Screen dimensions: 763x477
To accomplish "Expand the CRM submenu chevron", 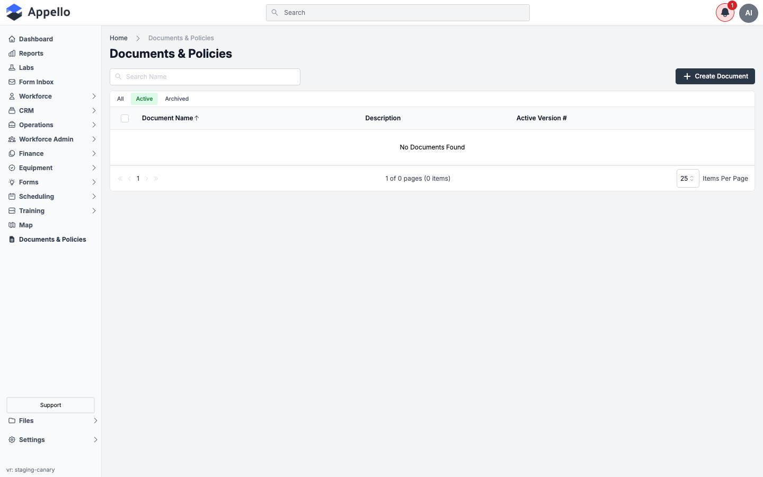I will (94, 111).
